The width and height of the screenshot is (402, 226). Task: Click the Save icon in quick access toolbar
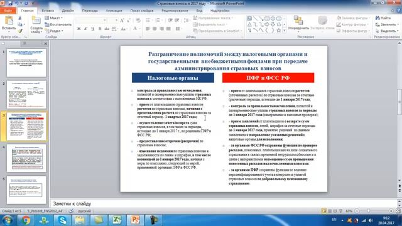coord(11,3)
